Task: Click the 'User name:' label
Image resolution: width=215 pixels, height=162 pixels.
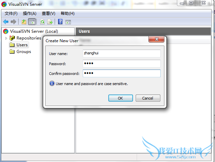Action: pyautogui.click(x=58, y=54)
